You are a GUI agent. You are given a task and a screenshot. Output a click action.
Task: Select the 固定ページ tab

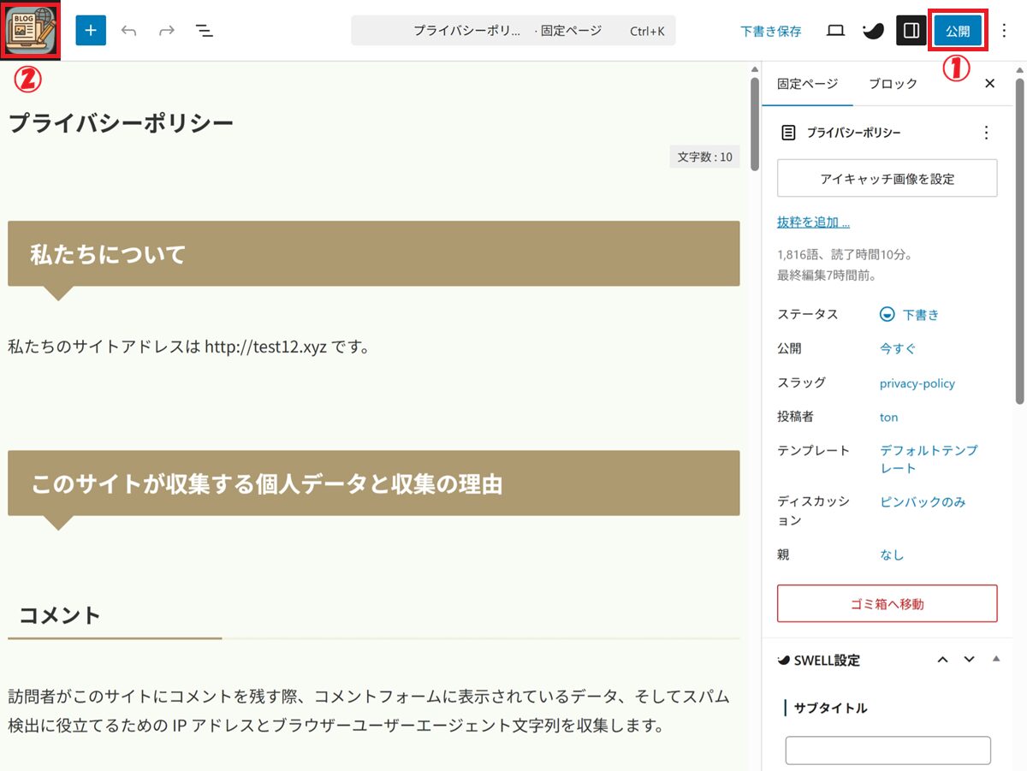tap(807, 83)
